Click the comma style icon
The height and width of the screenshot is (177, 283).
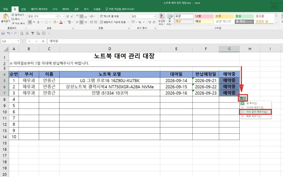click(144, 22)
